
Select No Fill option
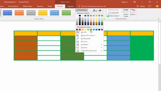[x=84, y=32]
